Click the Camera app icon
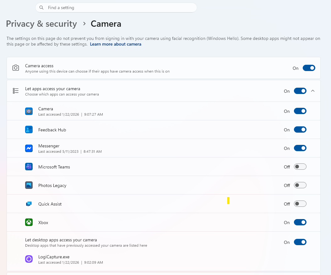 (x=29, y=111)
